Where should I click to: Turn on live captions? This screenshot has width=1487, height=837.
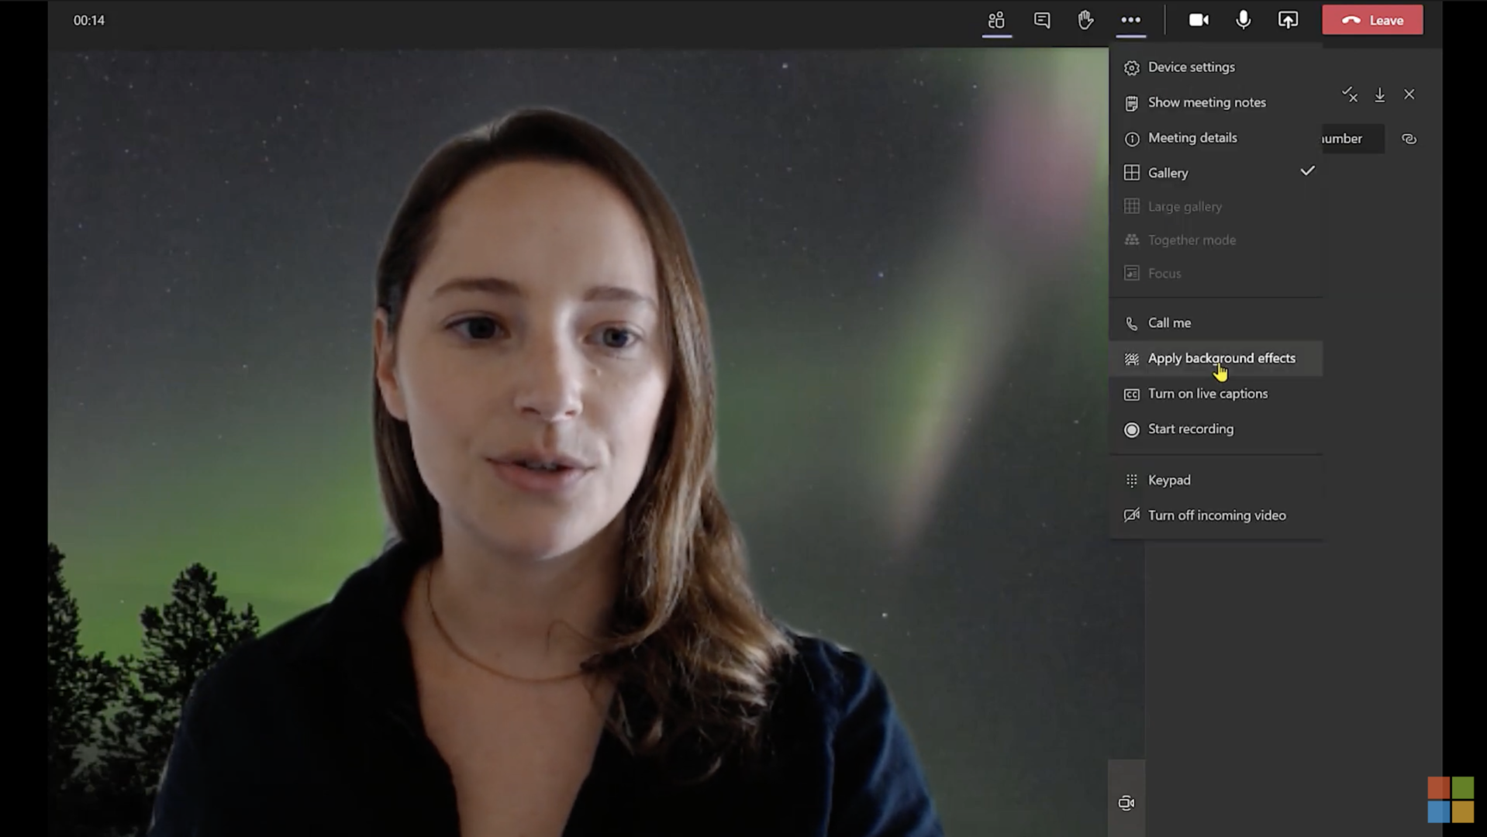[1208, 394]
